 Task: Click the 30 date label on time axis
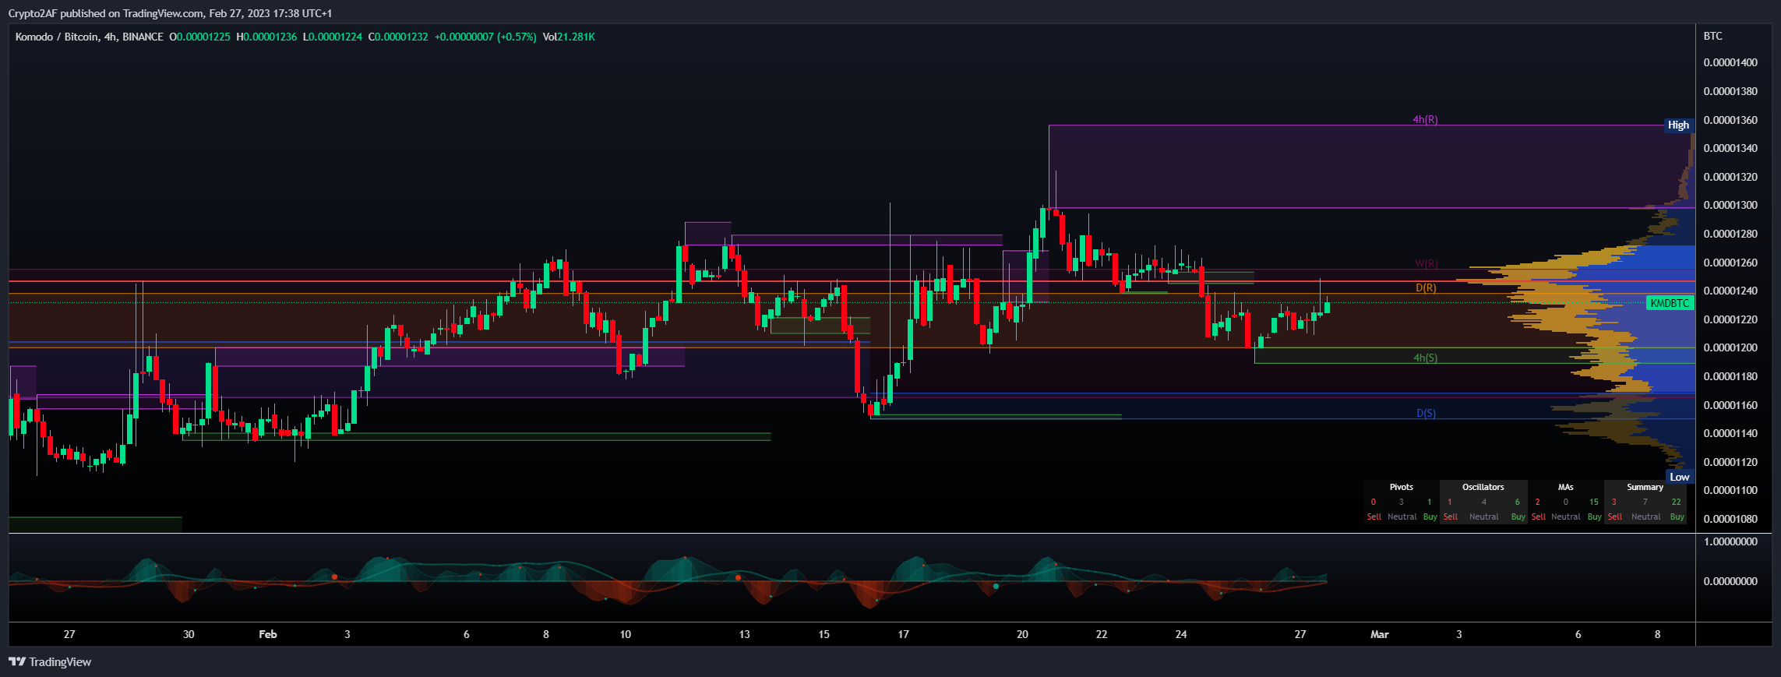[x=189, y=634]
